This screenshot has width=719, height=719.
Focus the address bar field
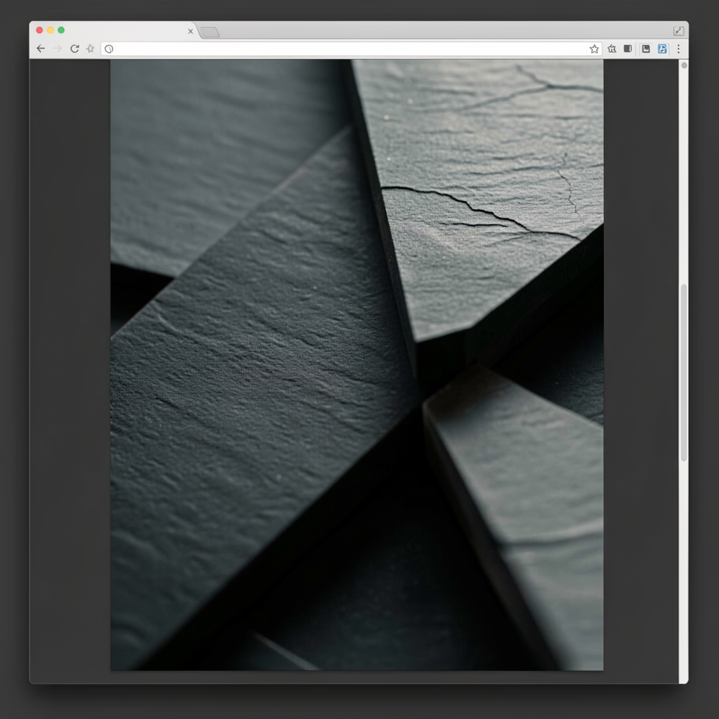coord(351,49)
